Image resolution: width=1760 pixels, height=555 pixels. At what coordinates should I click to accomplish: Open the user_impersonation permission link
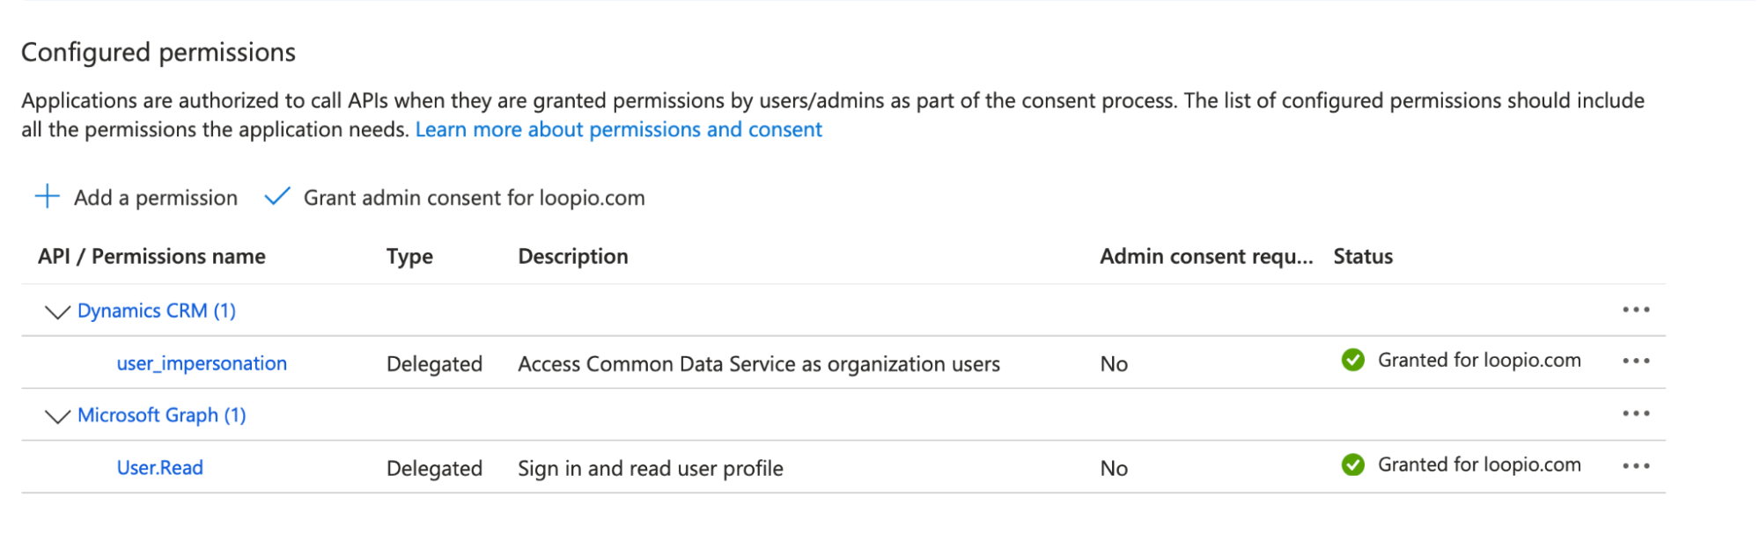pos(202,364)
